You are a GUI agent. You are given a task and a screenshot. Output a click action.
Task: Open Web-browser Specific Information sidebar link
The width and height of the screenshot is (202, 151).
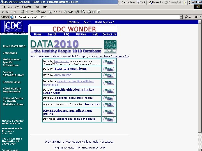[12, 62]
